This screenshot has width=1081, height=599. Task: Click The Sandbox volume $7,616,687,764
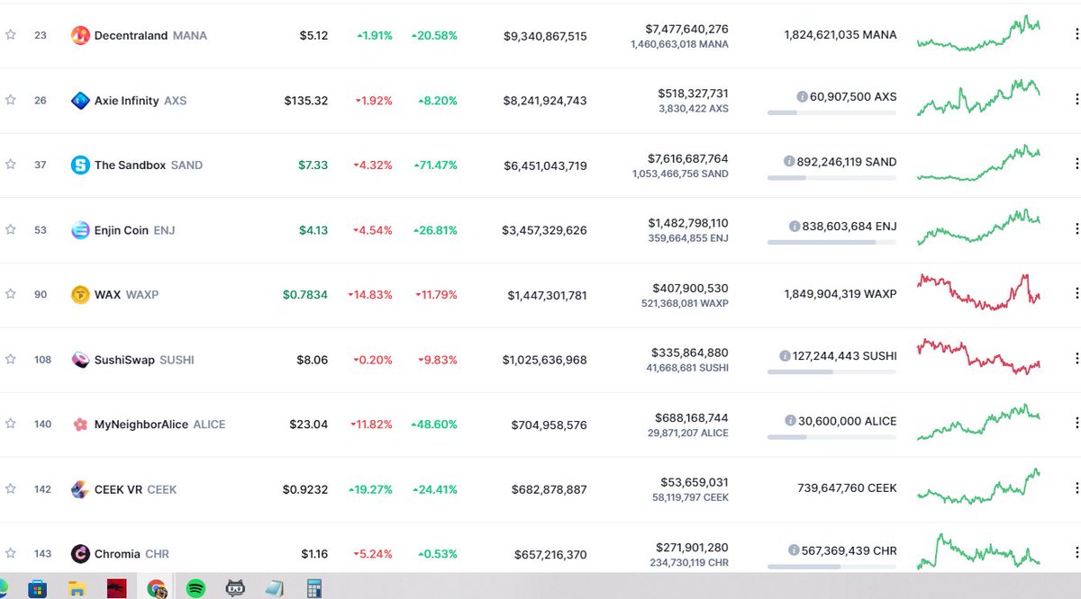[x=688, y=158]
